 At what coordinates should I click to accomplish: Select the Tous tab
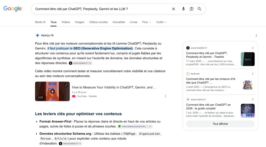(54, 22)
